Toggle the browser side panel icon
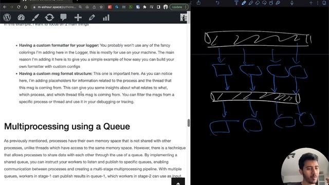Screen dimensions: 329x185 coord(158,7)
